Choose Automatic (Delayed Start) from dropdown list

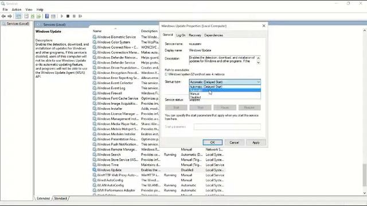coord(225,86)
